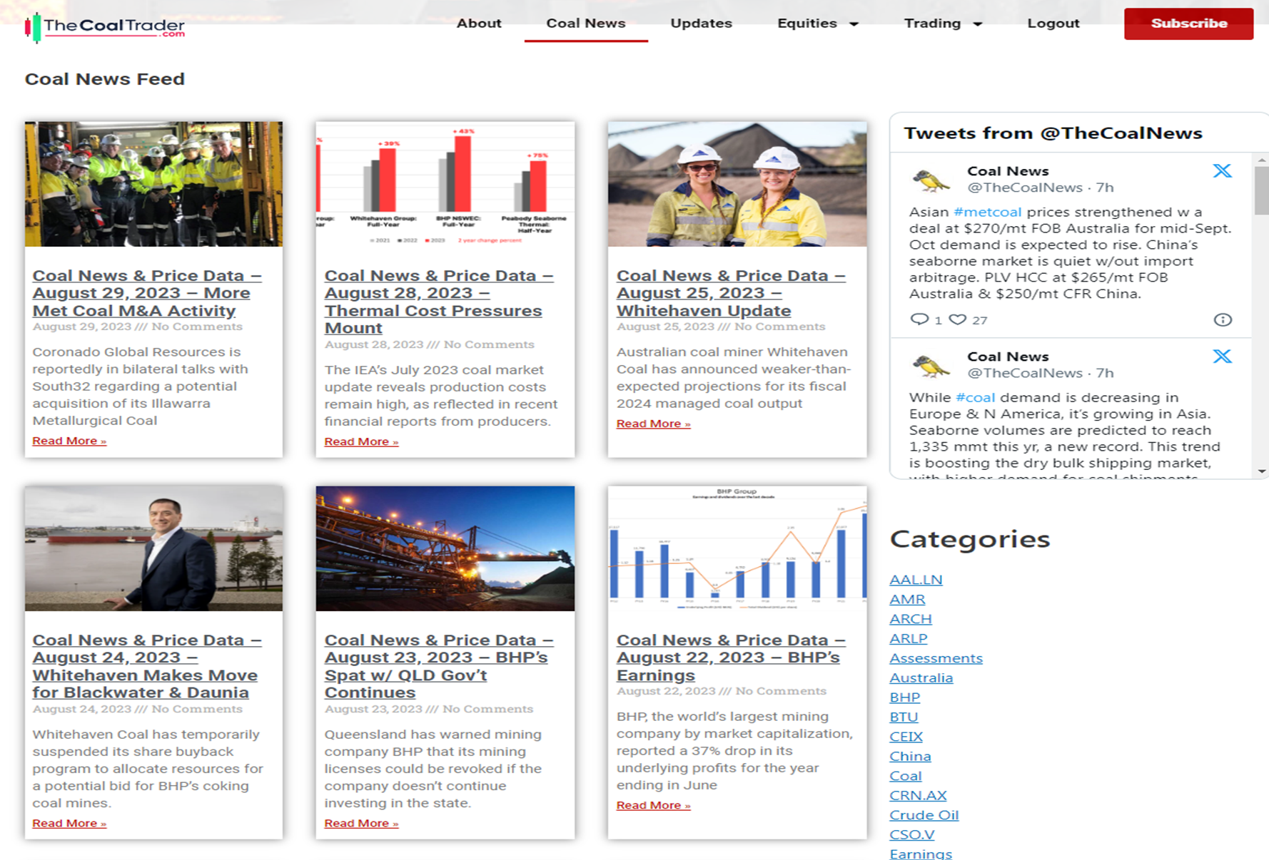Open X icon on second Coal News tweet

(1222, 356)
